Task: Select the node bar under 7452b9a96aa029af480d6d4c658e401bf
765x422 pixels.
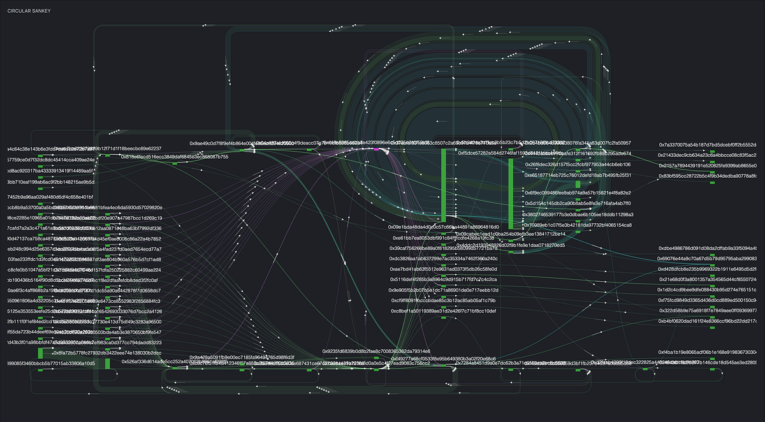Action: point(40,203)
